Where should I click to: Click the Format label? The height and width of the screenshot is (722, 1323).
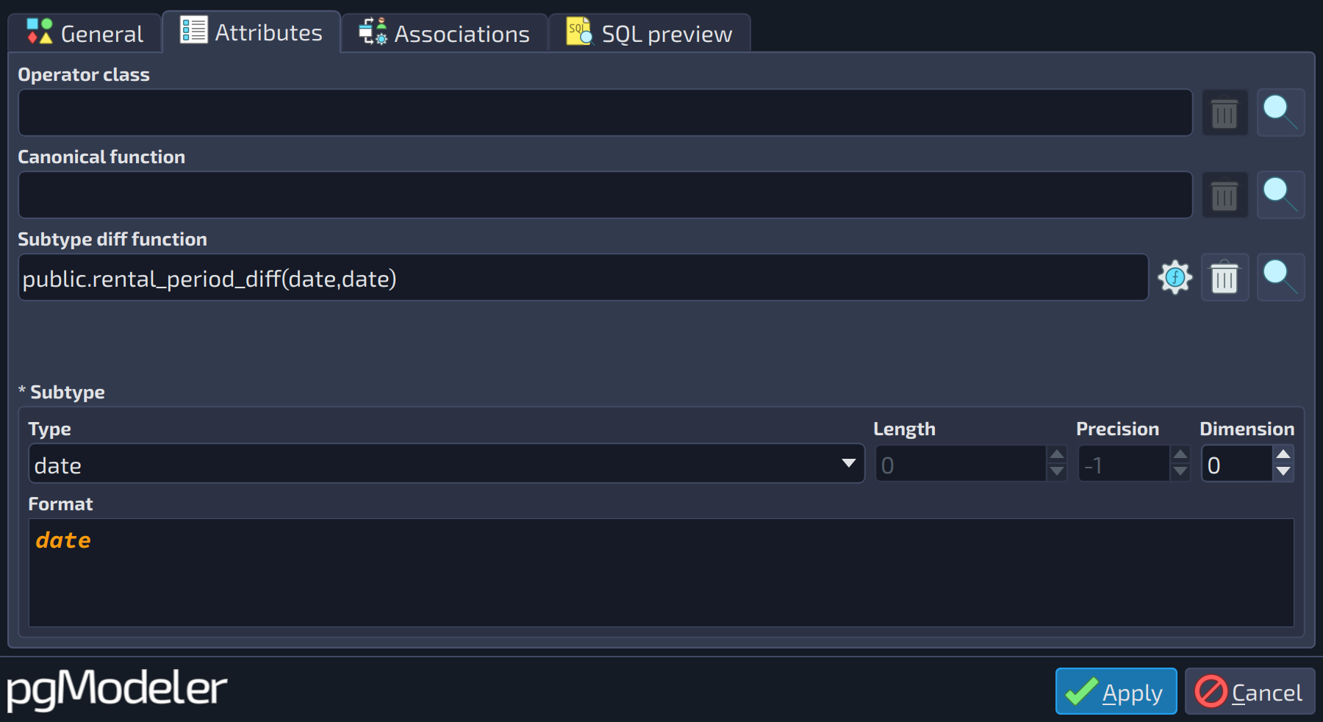point(60,504)
